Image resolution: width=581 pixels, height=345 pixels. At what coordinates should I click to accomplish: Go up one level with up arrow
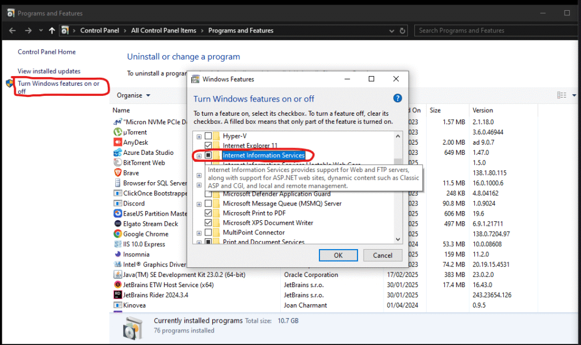click(x=52, y=31)
